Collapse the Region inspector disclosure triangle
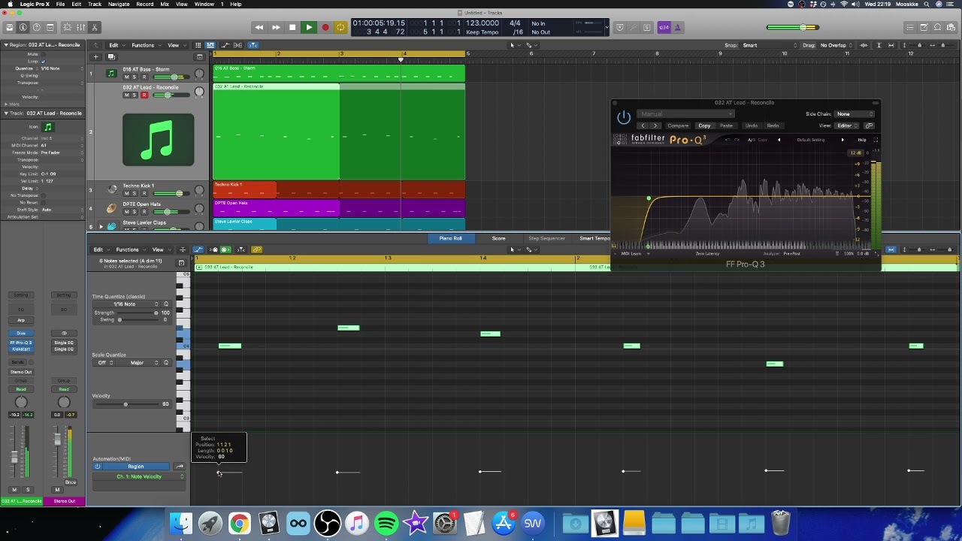 point(6,45)
